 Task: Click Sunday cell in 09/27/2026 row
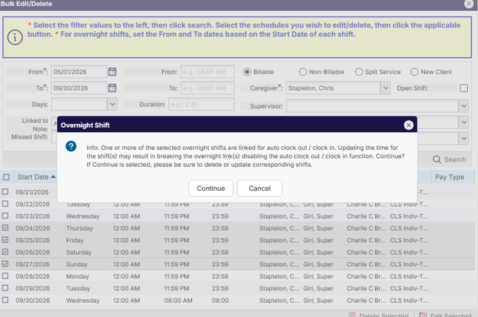point(77,264)
